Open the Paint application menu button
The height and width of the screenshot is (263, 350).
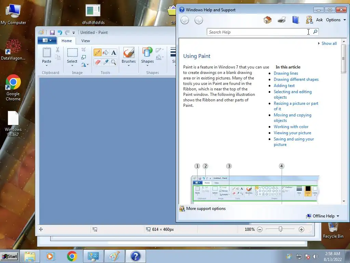point(47,40)
